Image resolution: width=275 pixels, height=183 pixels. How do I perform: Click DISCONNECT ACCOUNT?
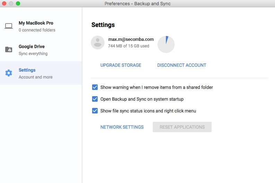point(181,65)
